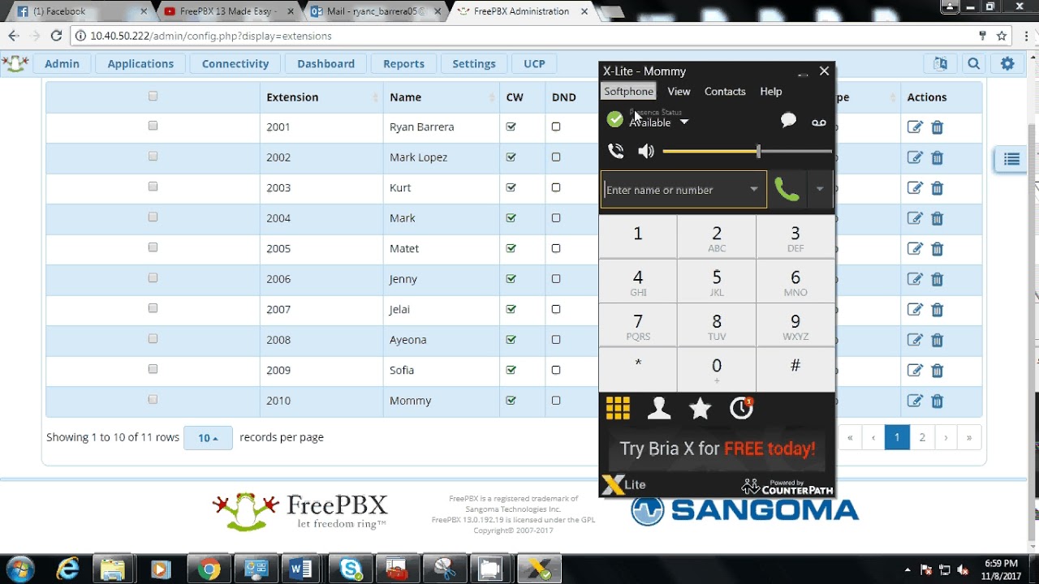Viewport: 1039px width, 584px height.
Task: Open Internet Explorer from the taskbar
Action: pos(67,569)
